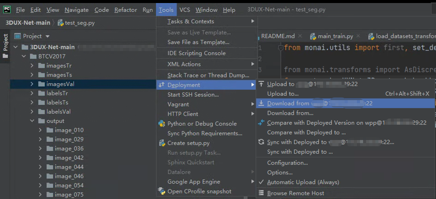
Task: Open the Project tool window side button
Action: [x=6, y=46]
